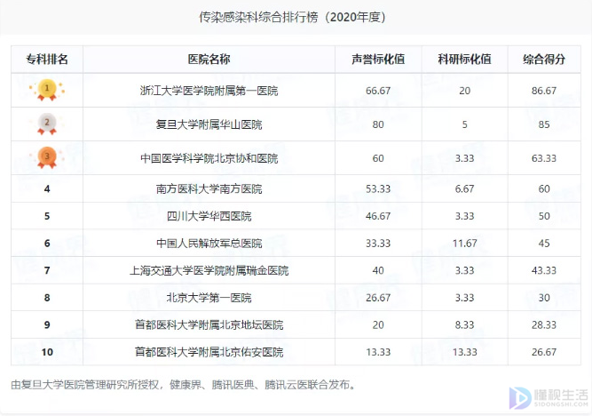Click total score 30
This screenshot has height=416, width=592.
[544, 298]
